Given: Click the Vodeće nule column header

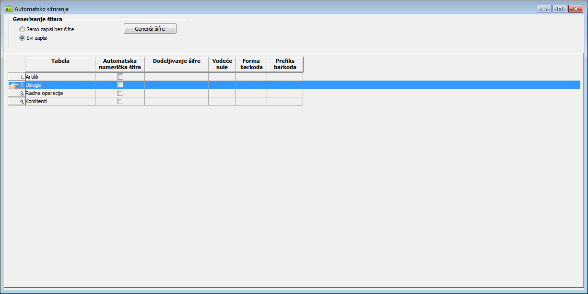Looking at the screenshot, I should [x=222, y=64].
